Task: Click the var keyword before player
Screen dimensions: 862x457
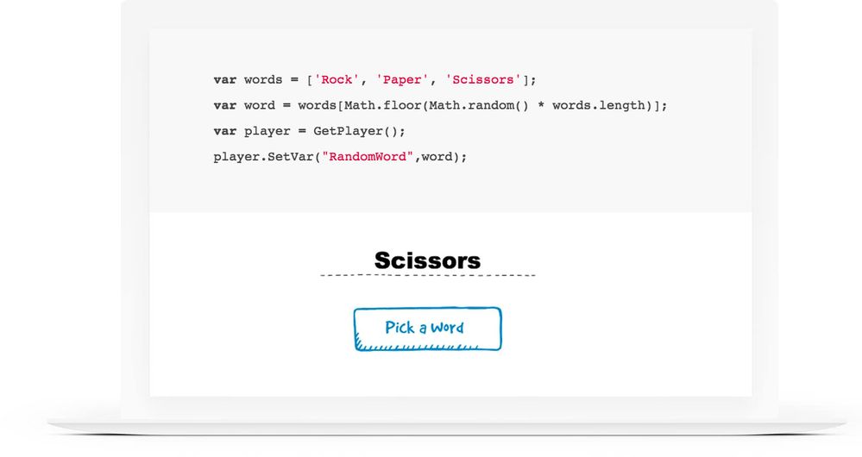Action: pos(224,131)
